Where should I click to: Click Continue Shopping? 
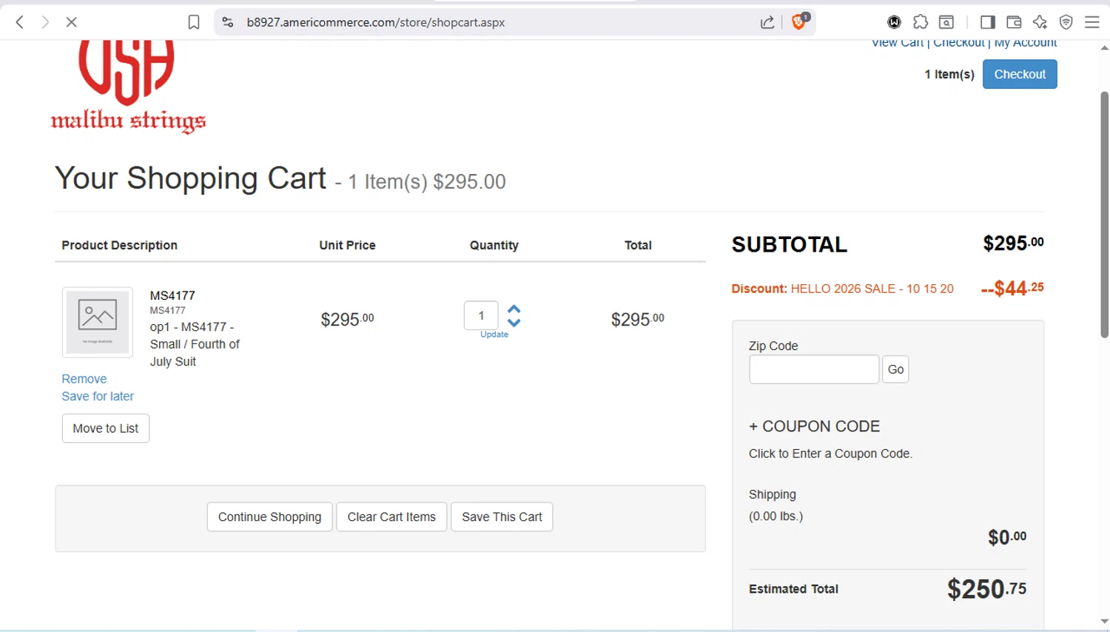coord(269,517)
